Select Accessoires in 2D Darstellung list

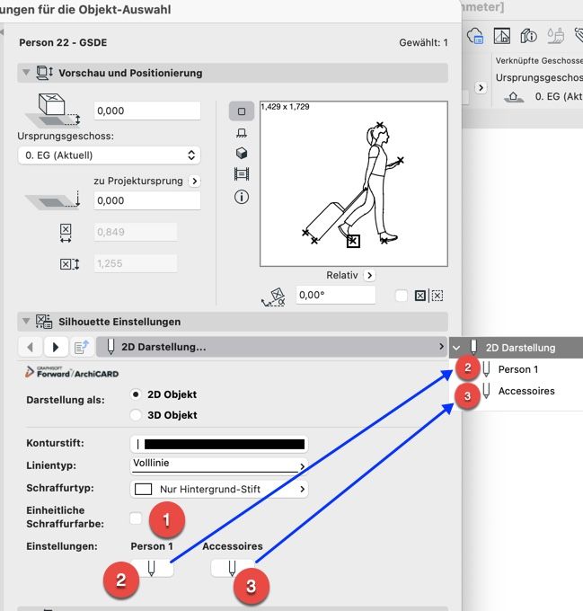point(526,391)
